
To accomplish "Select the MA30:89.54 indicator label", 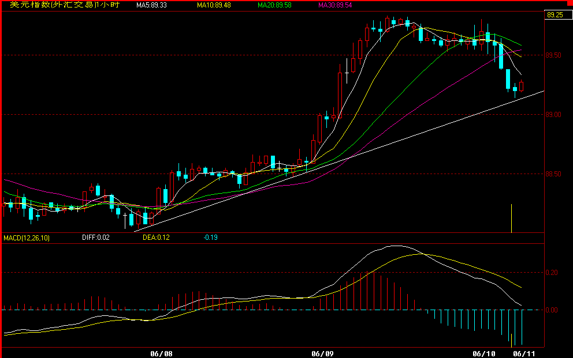I will tap(335, 5).
